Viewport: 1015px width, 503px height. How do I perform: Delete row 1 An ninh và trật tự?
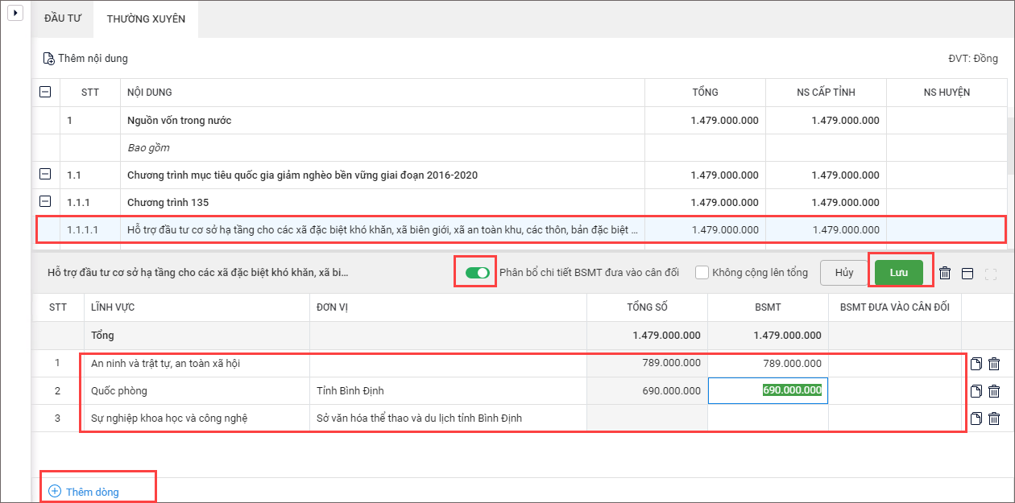pyautogui.click(x=994, y=364)
